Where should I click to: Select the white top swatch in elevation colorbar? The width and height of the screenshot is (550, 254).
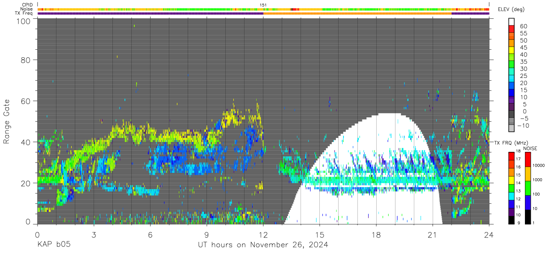[x=511, y=22]
